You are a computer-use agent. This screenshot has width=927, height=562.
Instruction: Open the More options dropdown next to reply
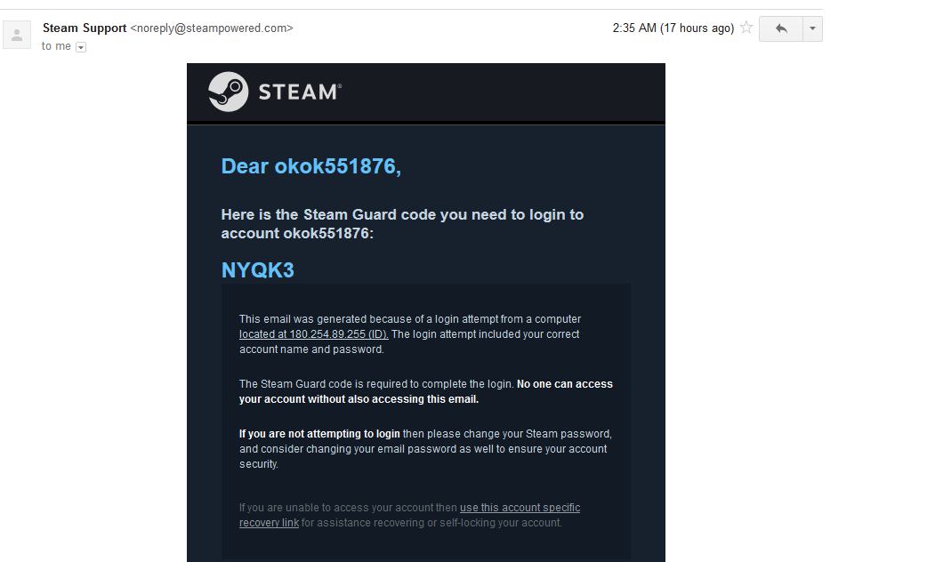click(x=812, y=28)
